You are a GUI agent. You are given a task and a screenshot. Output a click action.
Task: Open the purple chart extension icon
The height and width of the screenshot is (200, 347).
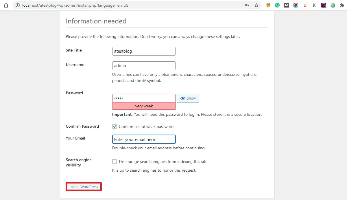(324, 5)
